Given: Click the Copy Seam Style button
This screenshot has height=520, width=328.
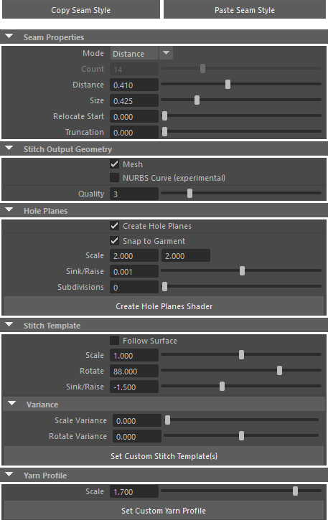Looking at the screenshot, I should 80,10.
